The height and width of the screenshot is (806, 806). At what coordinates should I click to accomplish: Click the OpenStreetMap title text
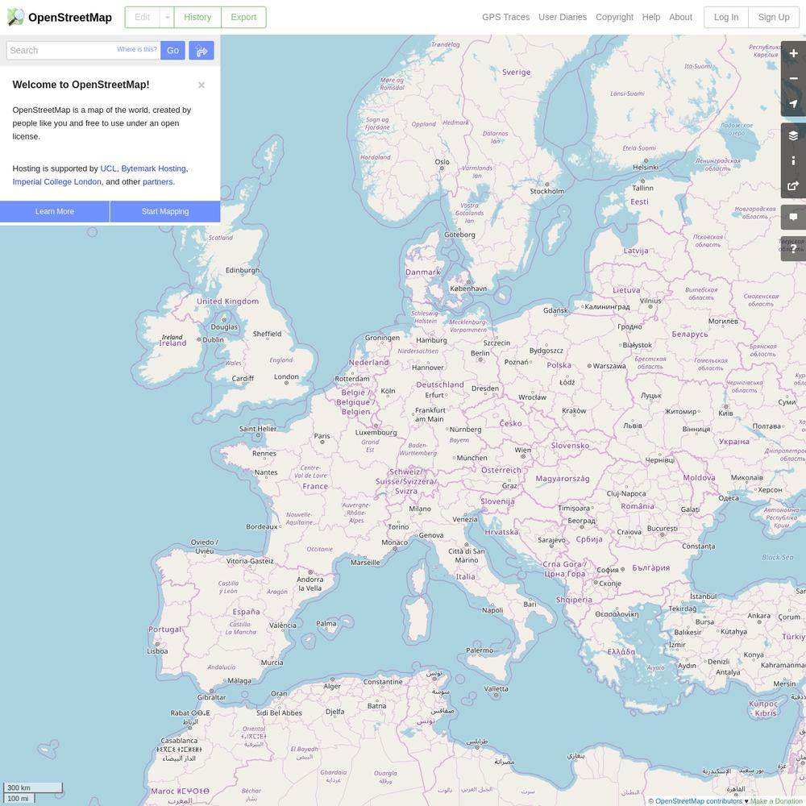pyautogui.click(x=70, y=18)
